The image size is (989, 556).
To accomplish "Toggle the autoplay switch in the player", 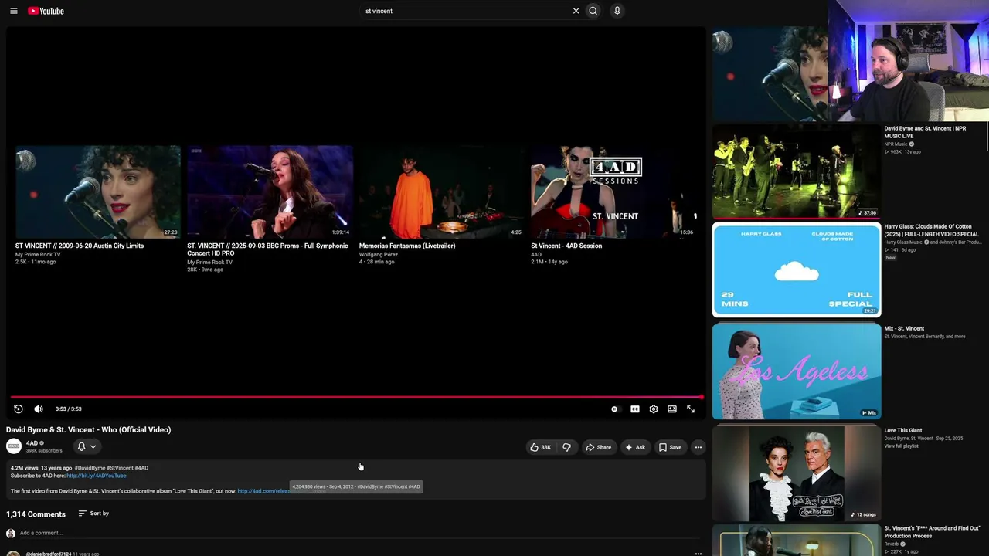I will pyautogui.click(x=614, y=409).
